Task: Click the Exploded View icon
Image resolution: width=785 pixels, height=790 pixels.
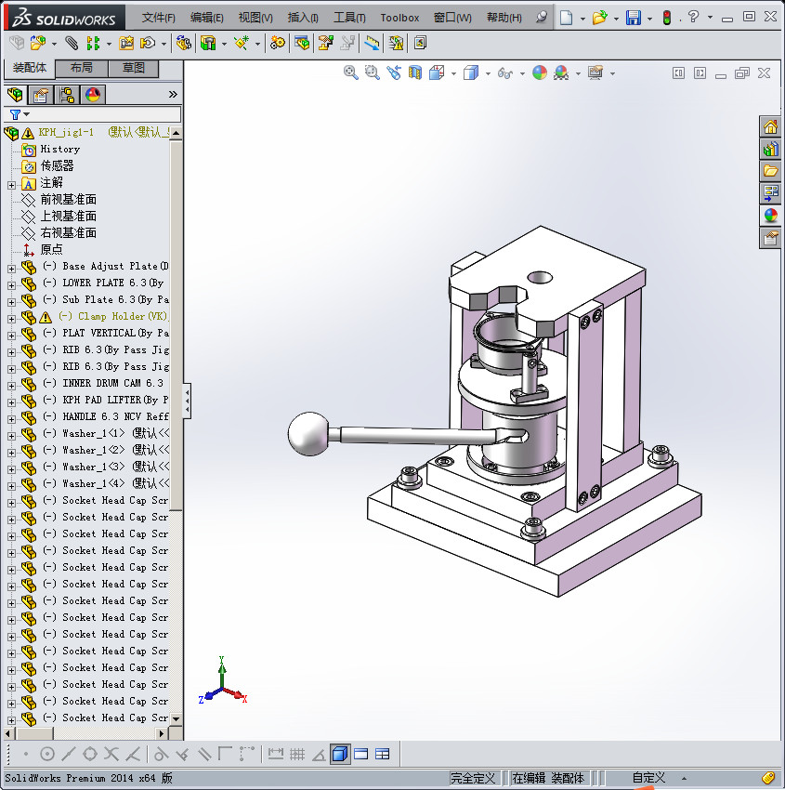Action: 325,44
